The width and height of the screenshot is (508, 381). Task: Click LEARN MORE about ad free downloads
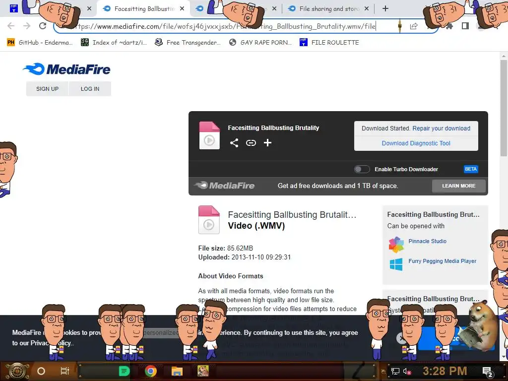coord(459,186)
